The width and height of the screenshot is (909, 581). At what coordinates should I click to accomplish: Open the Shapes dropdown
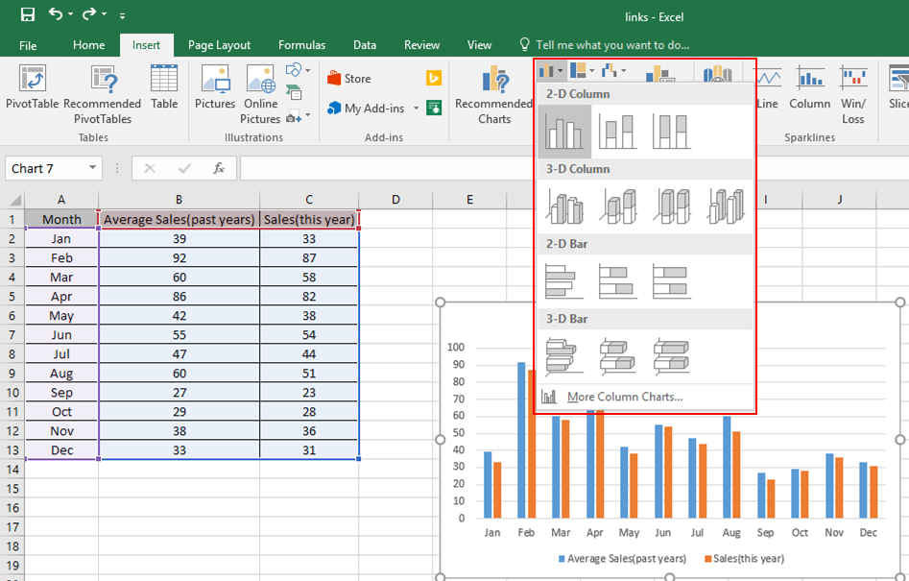click(298, 71)
